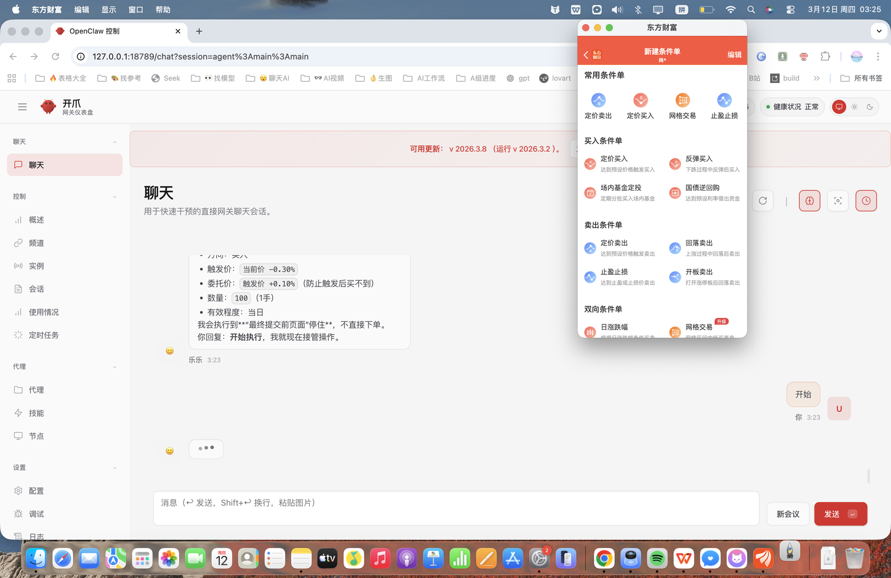Viewport: 891px width, 578px height.
Task: Select the 网格交易 icon under 常用条件单
Action: 682,101
